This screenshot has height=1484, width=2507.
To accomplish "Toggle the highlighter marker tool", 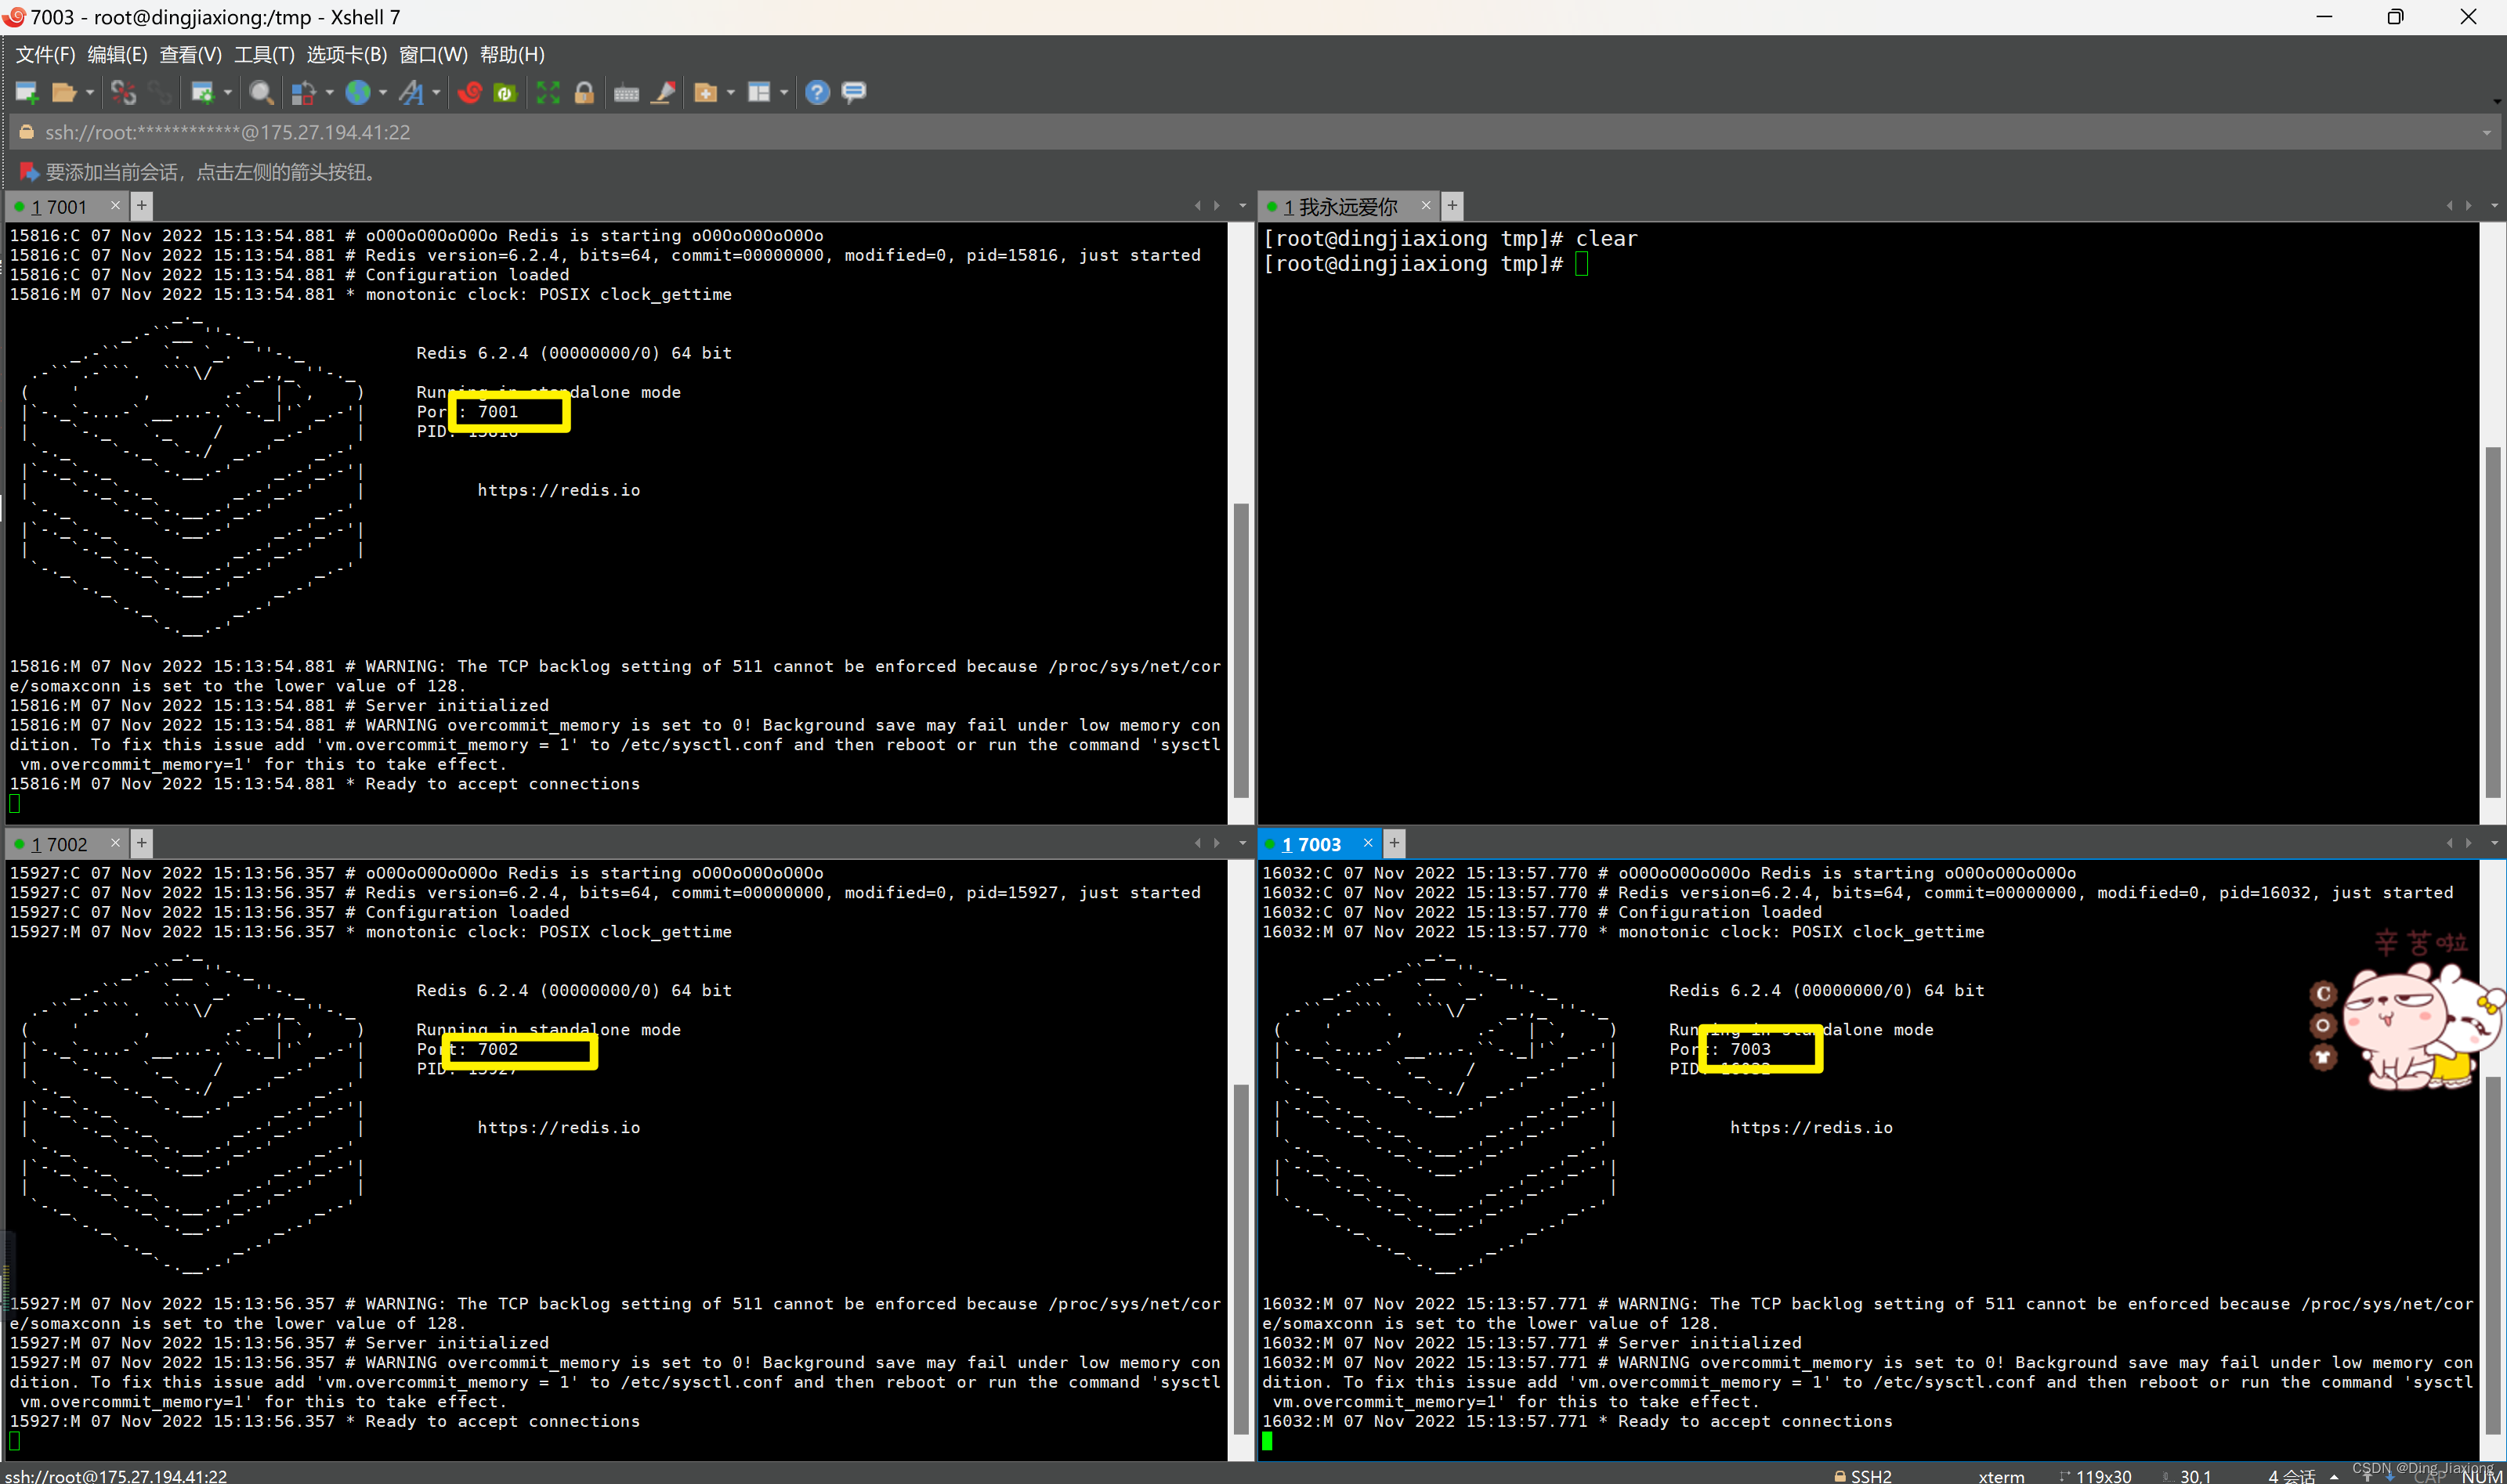I will click(664, 93).
